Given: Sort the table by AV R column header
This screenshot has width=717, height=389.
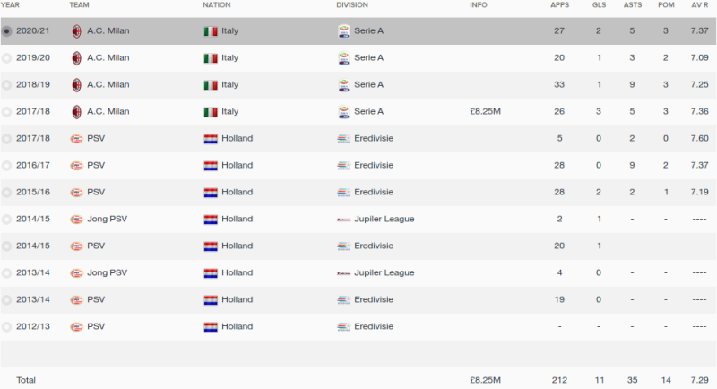Looking at the screenshot, I should click(700, 5).
